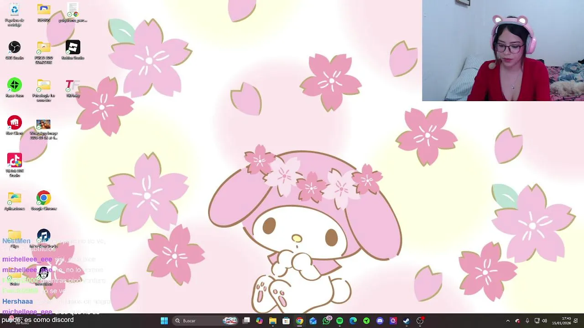Open Microsoft Store from the taskbar
The height and width of the screenshot is (328, 584).
click(286, 321)
